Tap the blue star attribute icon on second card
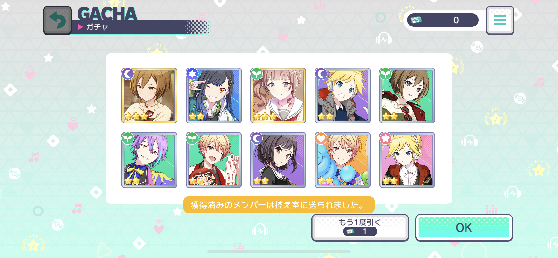The height and width of the screenshot is (258, 558). tap(192, 74)
